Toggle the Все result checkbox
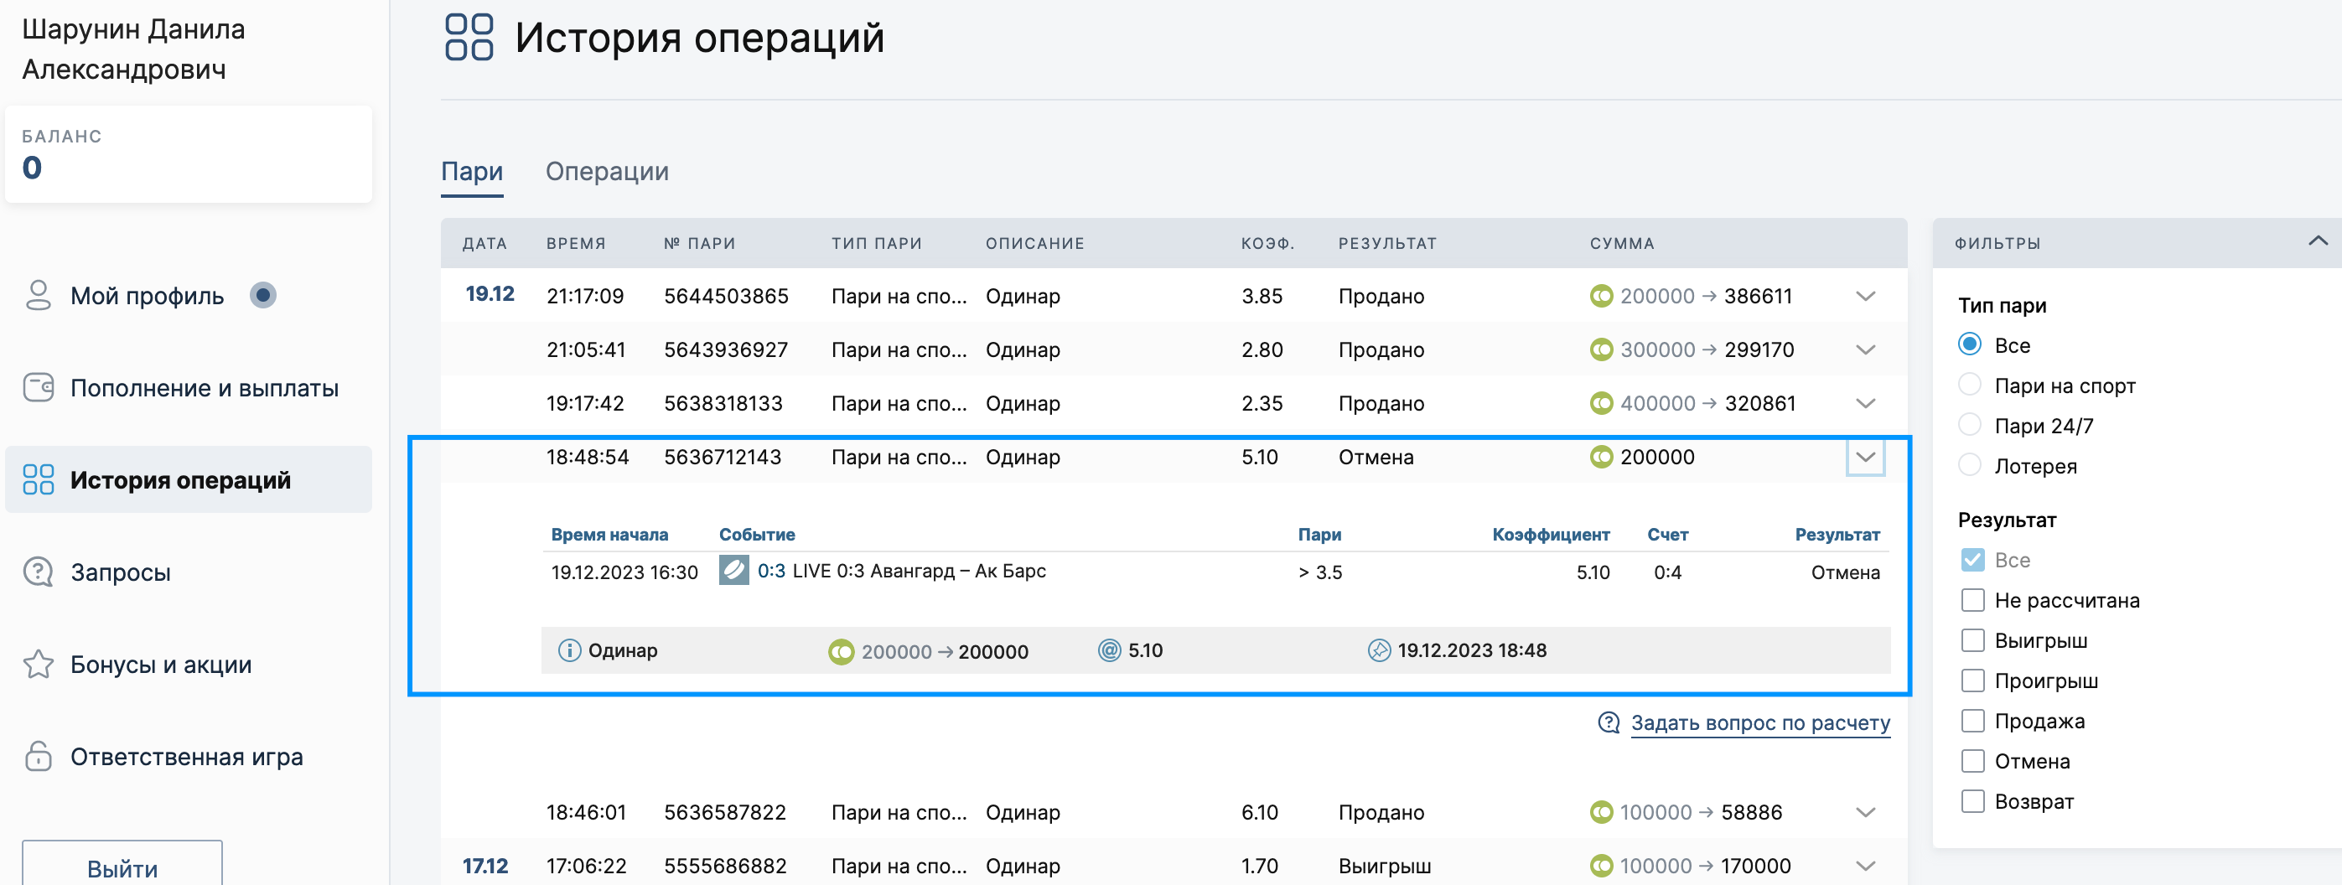2342x885 pixels. (1972, 560)
